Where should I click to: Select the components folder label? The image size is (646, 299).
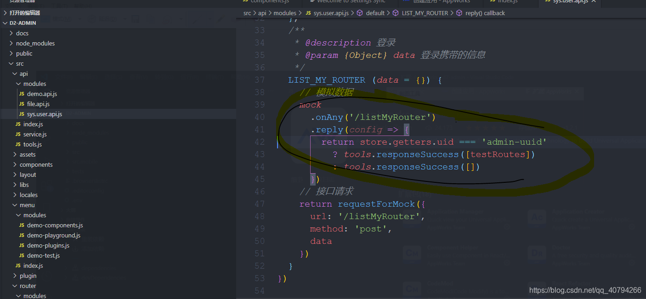tap(36, 164)
